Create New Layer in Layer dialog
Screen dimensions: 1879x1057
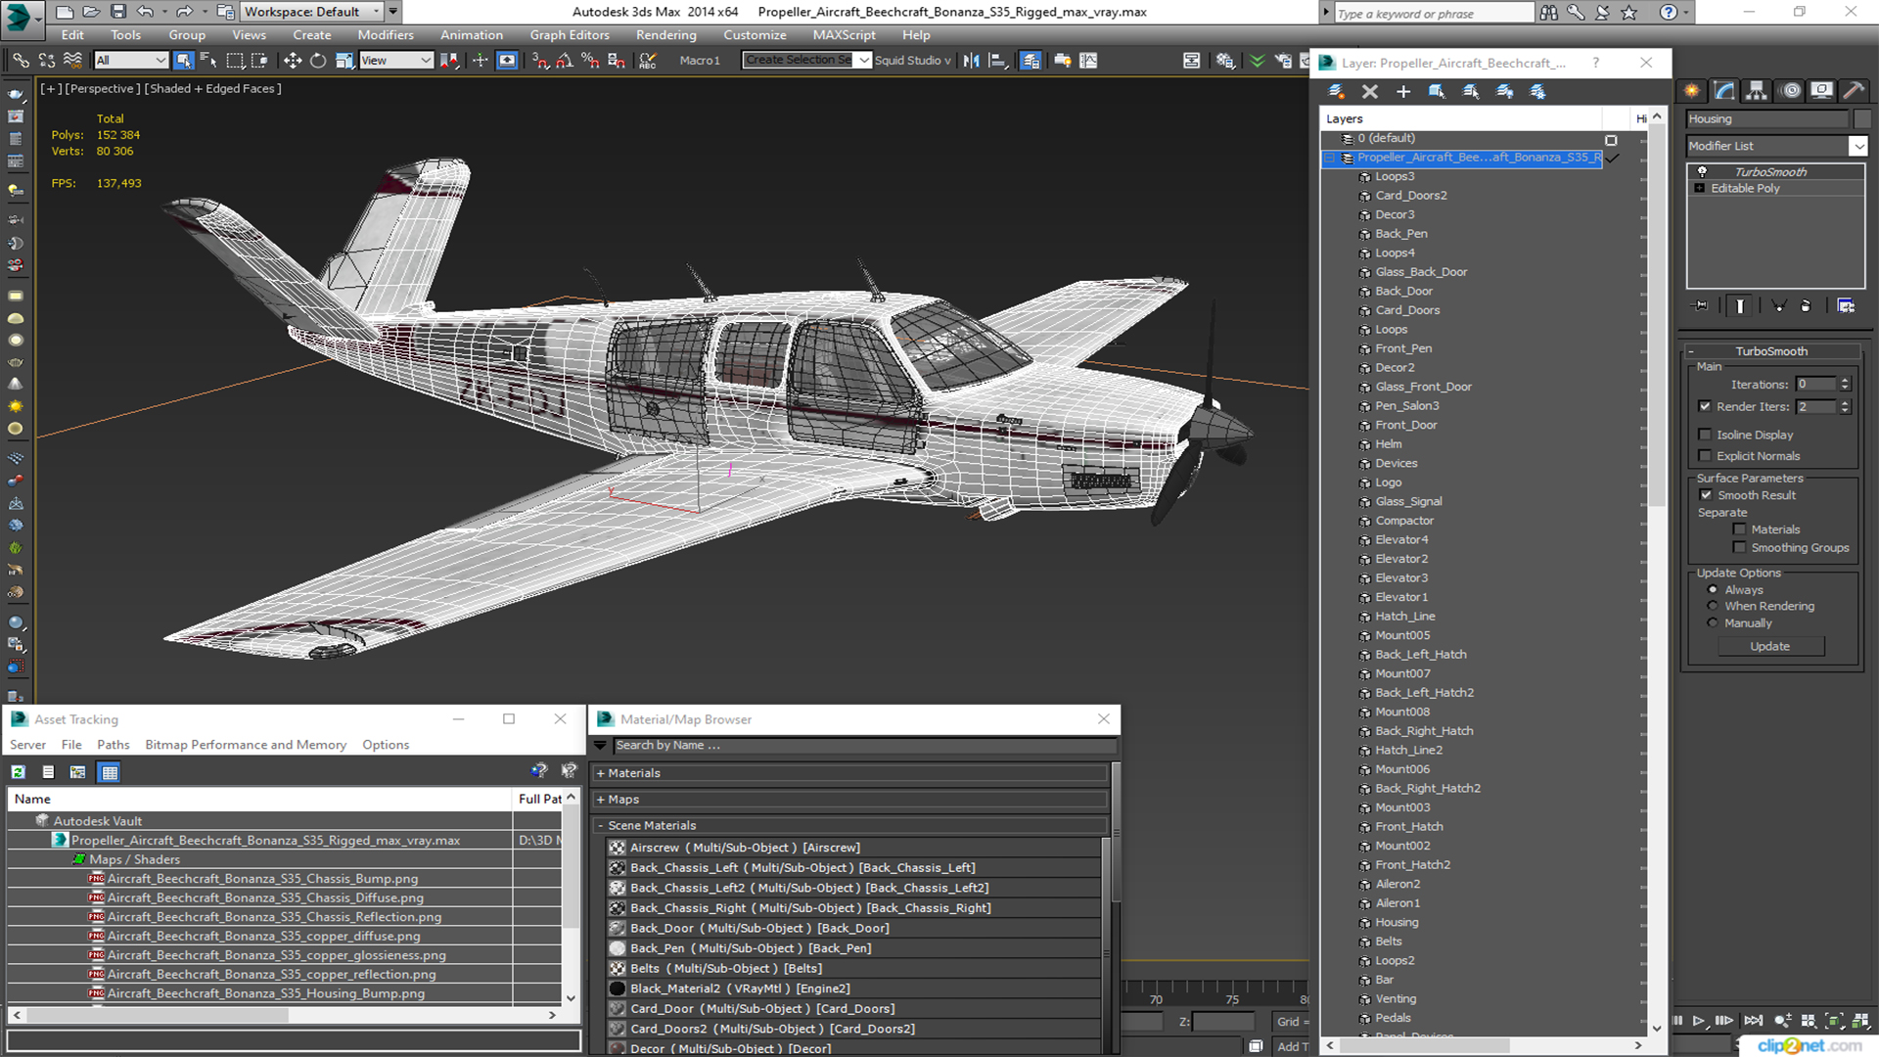1336,91
